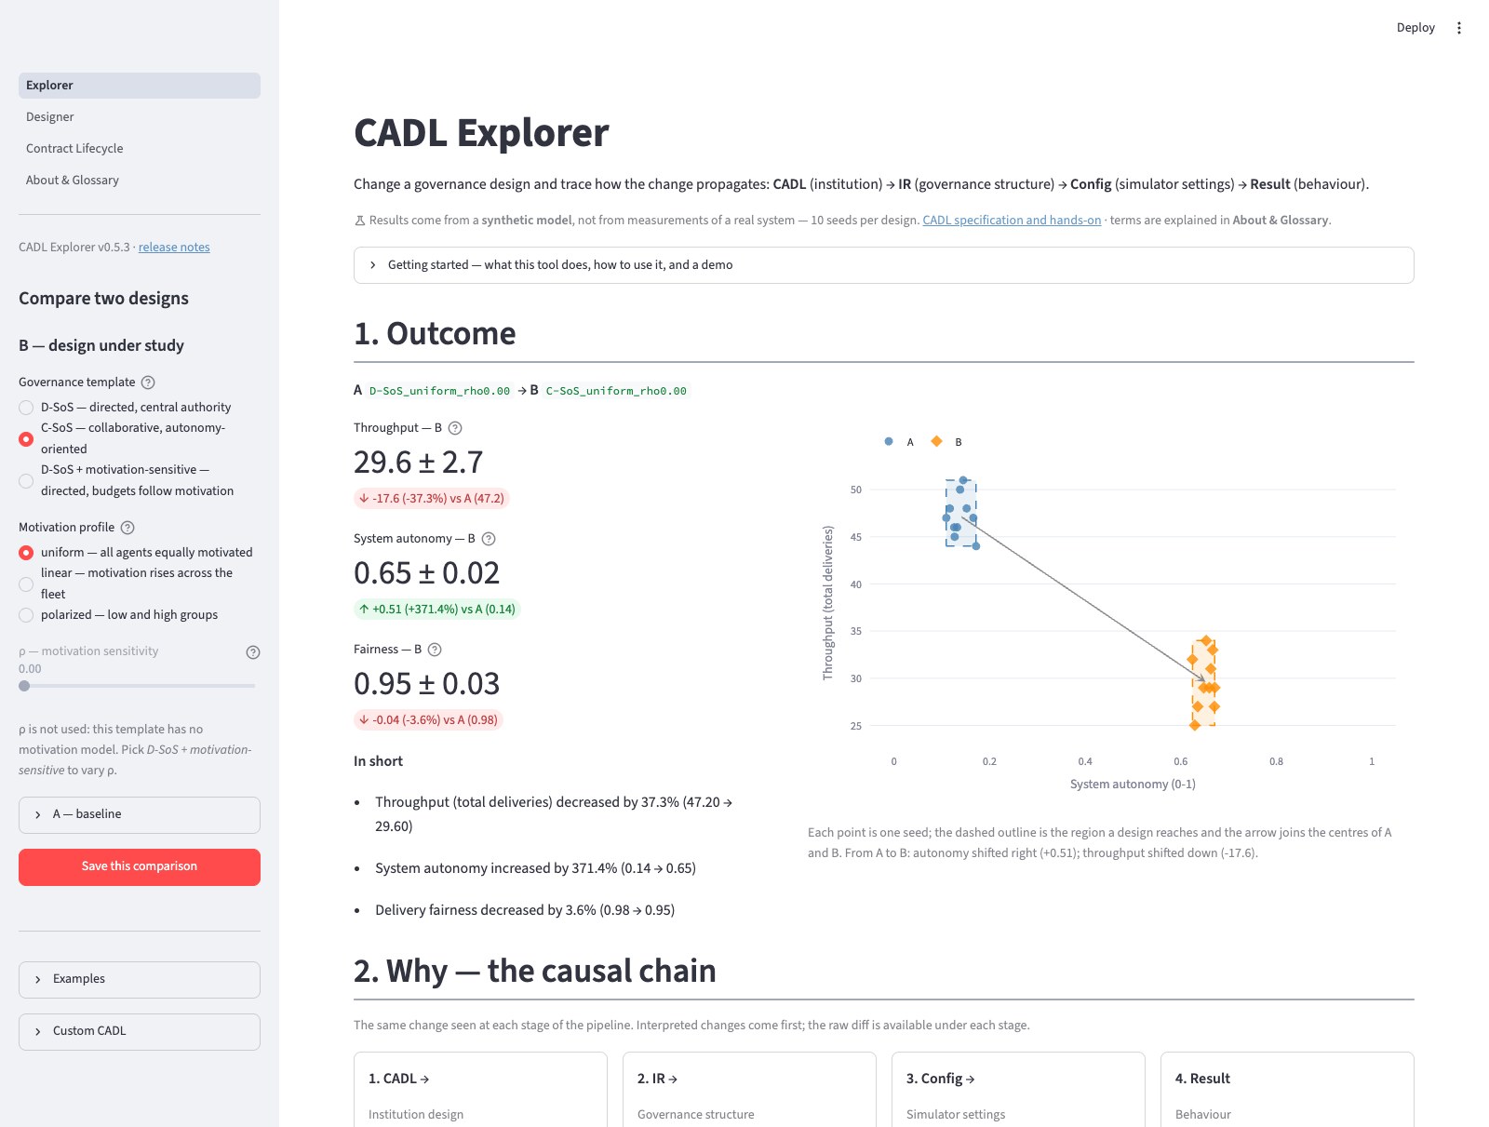Click the 4. Result stage card
1489x1127 pixels.
(x=1287, y=1090)
